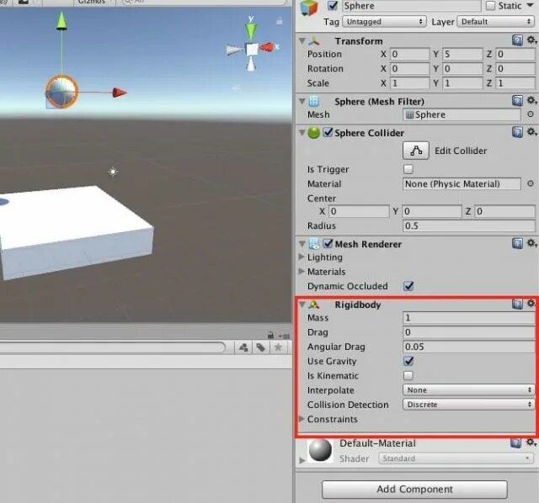
Task: Collapse the Sphere Collider component
Action: coord(302,133)
